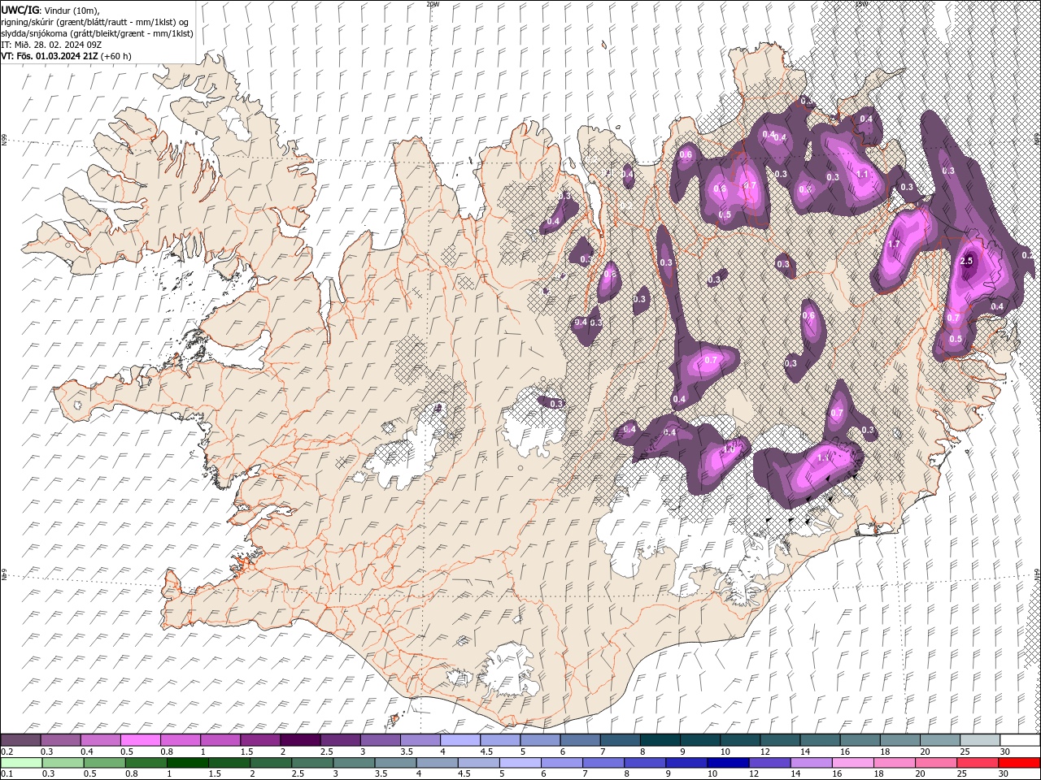Viewport: 1041px width, 780px height.
Task: Pick the 9 swatch in lower legend row
Action: coord(687,763)
